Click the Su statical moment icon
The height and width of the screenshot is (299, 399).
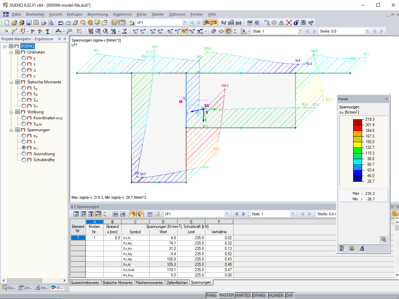135,31
